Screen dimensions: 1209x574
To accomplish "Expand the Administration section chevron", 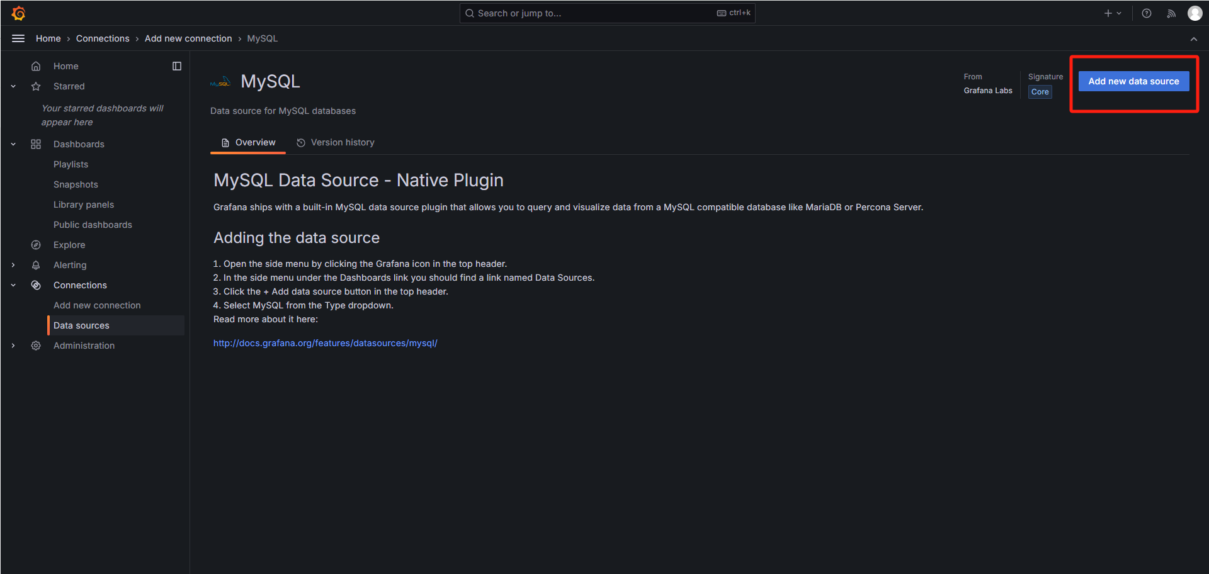I will (13, 346).
